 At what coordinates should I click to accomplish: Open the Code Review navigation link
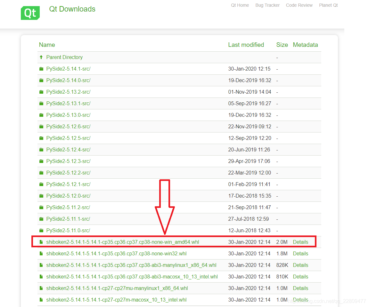point(299,5)
